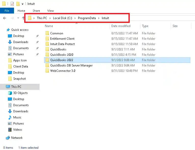Sort by the Type column header
This screenshot has width=195, height=150.
coord(145,26)
